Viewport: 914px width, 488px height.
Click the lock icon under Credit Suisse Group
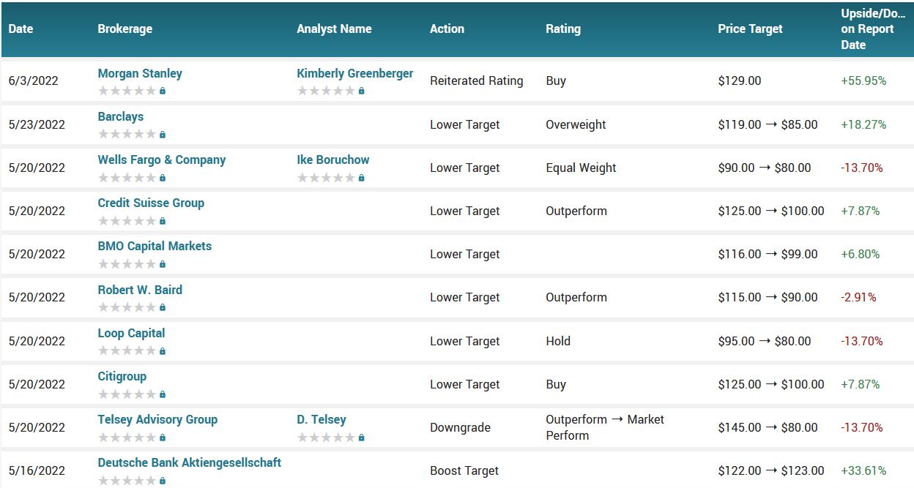(163, 221)
